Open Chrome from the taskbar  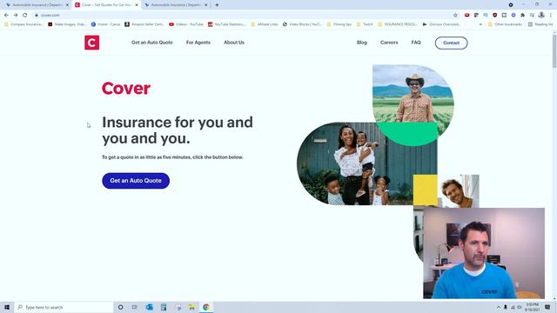[x=206, y=307]
